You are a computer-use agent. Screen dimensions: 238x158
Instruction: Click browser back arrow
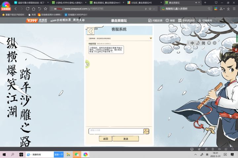click(16, 9)
